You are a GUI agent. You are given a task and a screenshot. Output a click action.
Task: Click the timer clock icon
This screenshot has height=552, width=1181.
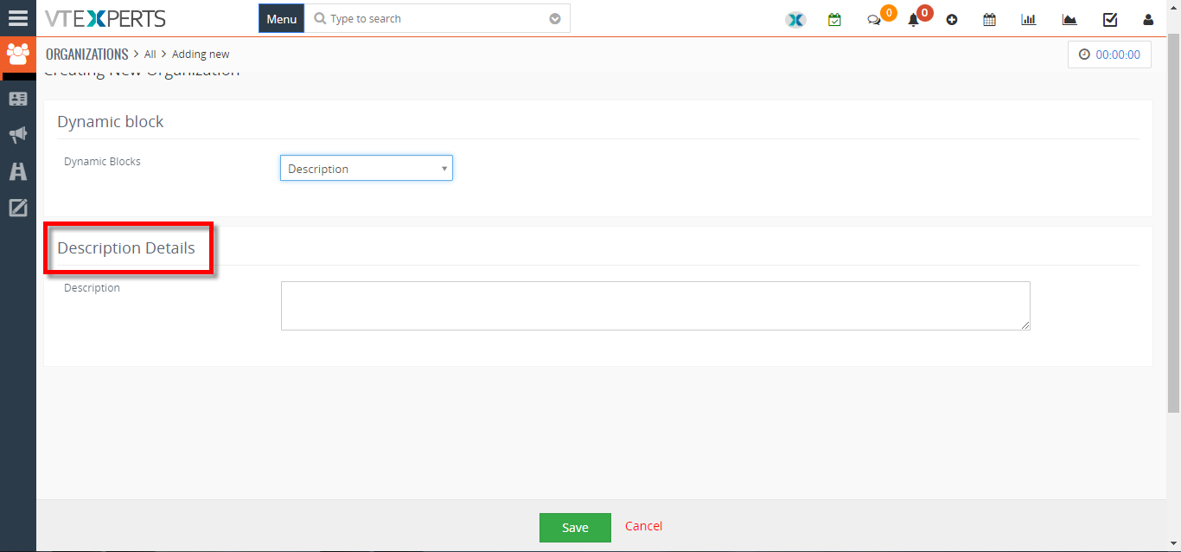[1084, 54]
